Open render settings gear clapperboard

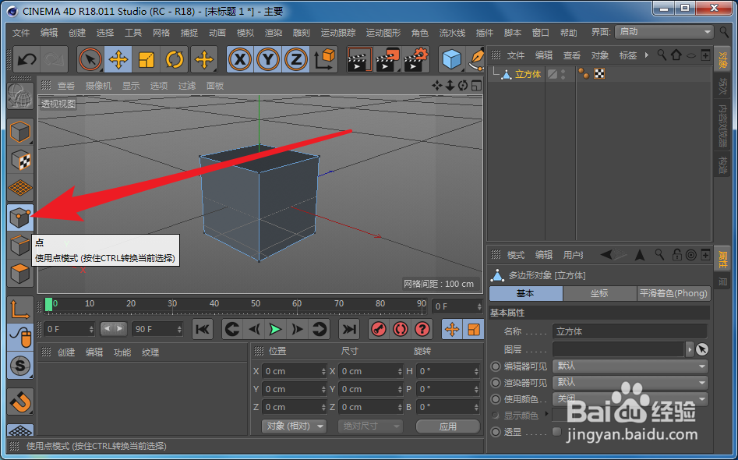click(x=415, y=59)
